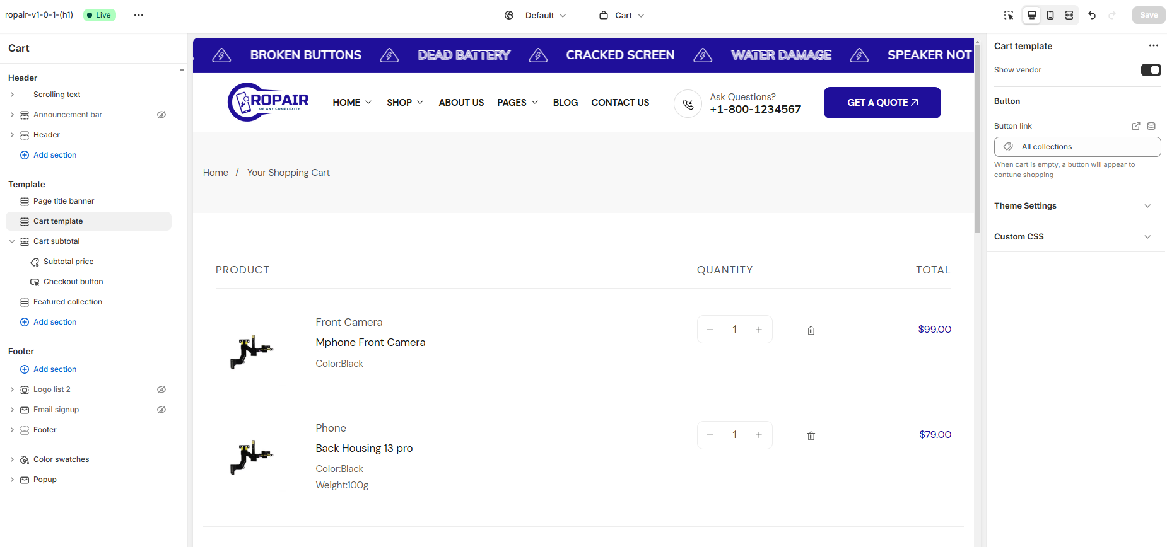The image size is (1167, 547).
Task: Switch to mobile preview icon
Action: pos(1050,15)
